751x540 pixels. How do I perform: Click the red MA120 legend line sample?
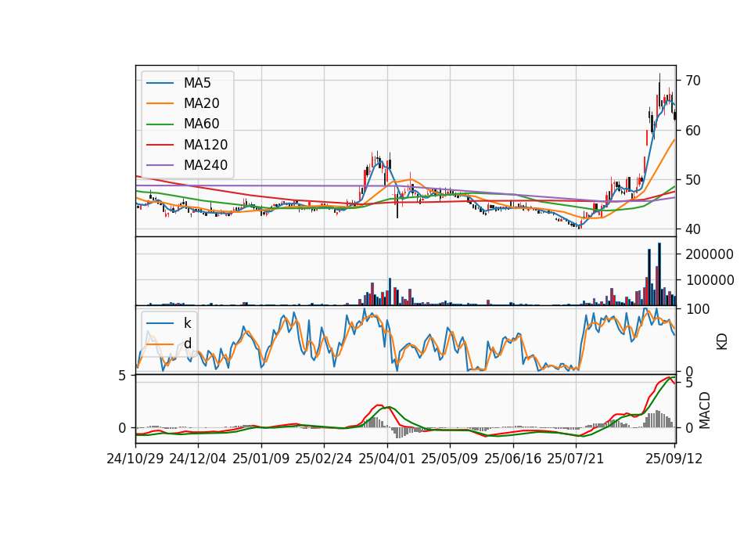coord(160,145)
